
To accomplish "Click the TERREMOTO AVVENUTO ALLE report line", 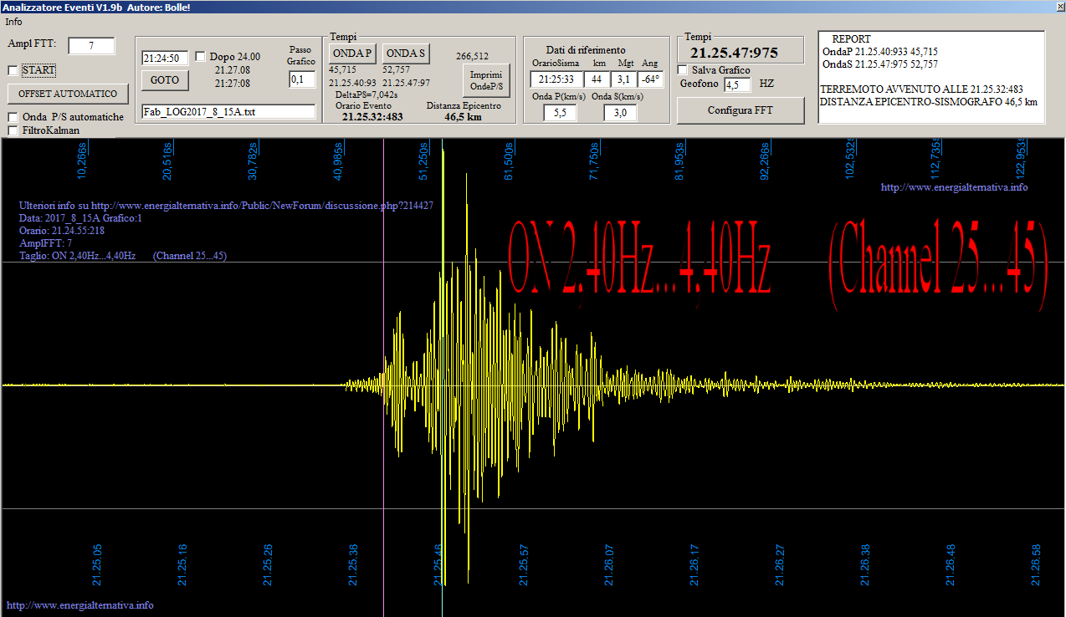I will point(921,89).
